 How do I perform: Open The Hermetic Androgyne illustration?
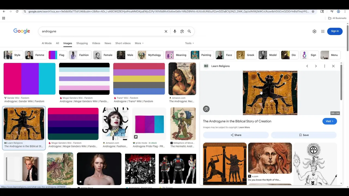coord(183,124)
